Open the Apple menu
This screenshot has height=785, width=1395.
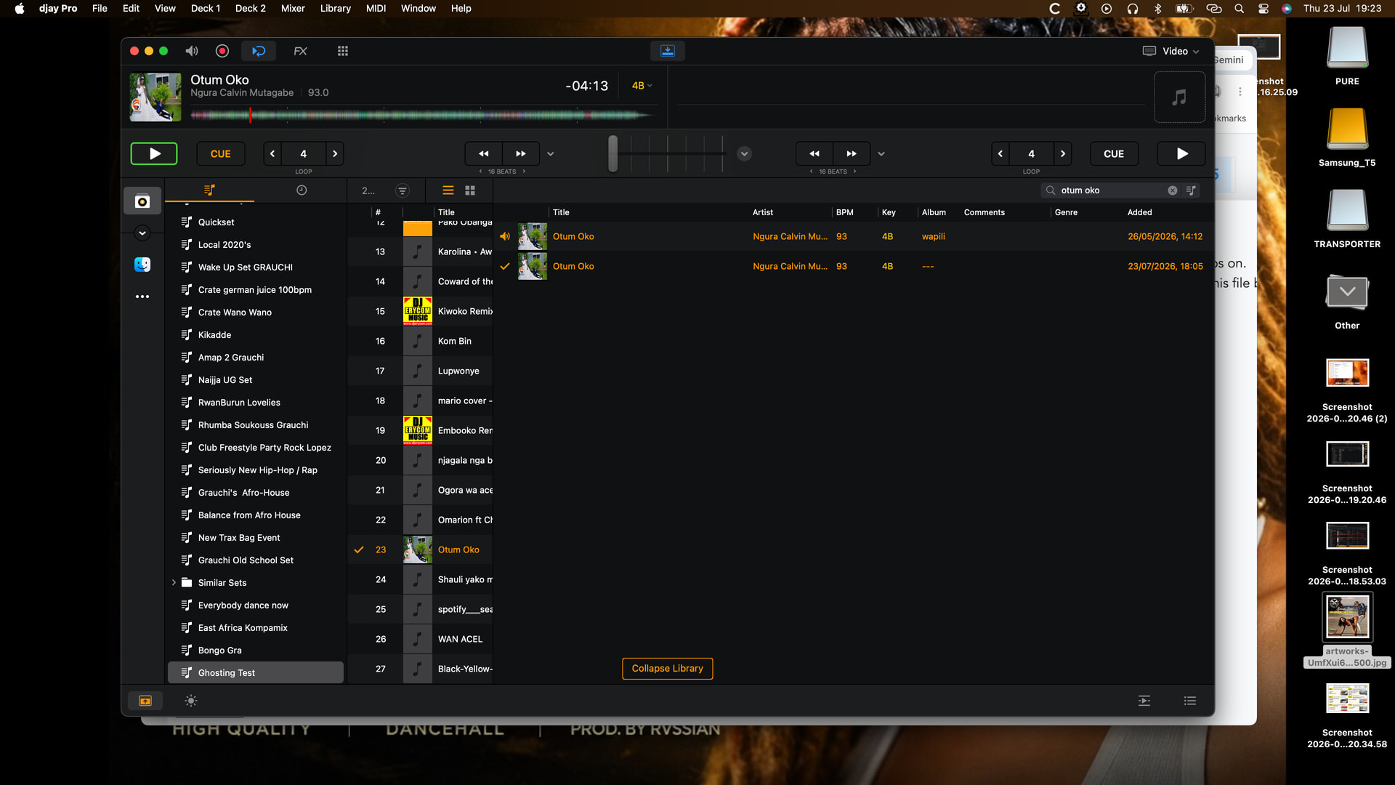tap(20, 9)
